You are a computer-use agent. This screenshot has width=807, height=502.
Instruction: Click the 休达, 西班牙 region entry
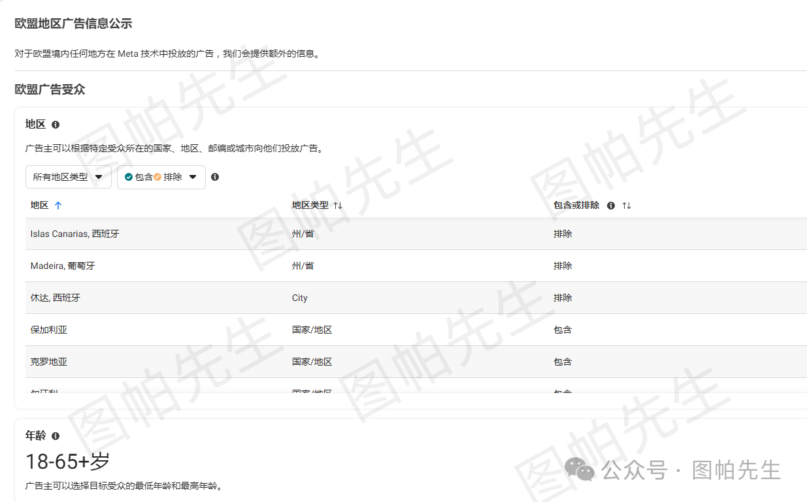(56, 298)
